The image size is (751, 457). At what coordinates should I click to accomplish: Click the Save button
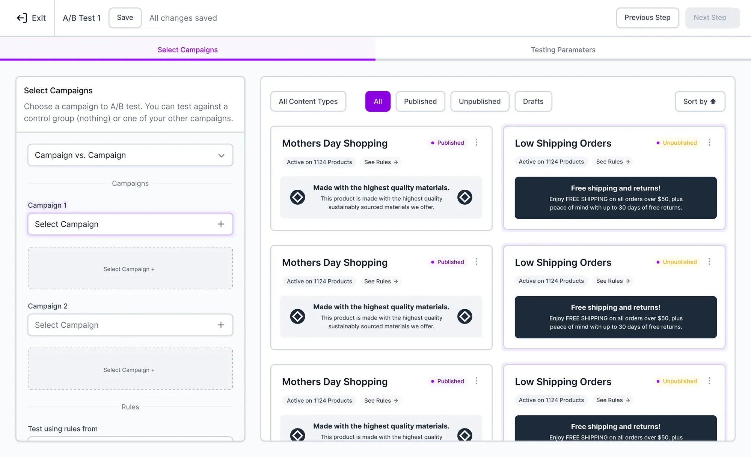(x=125, y=18)
